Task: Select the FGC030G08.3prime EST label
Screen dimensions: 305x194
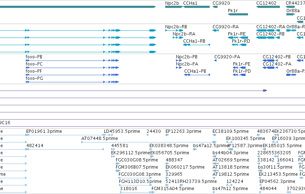Action: pos(140,174)
